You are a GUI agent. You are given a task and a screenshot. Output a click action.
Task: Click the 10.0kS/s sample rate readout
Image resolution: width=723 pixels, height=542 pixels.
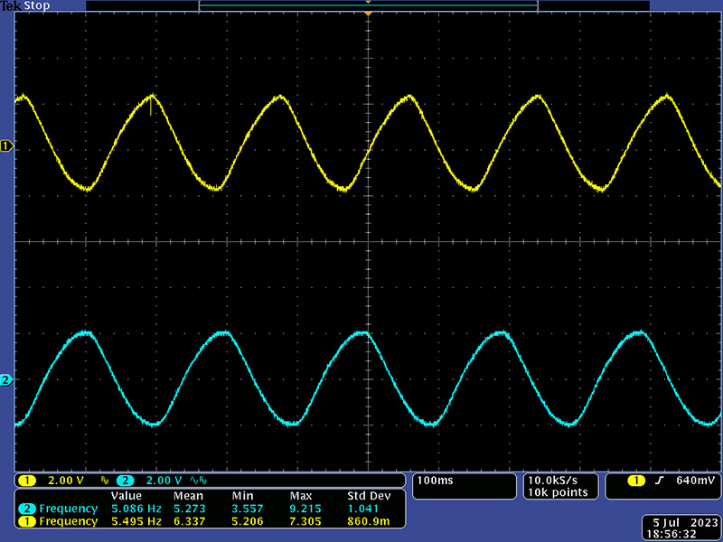[x=553, y=481]
